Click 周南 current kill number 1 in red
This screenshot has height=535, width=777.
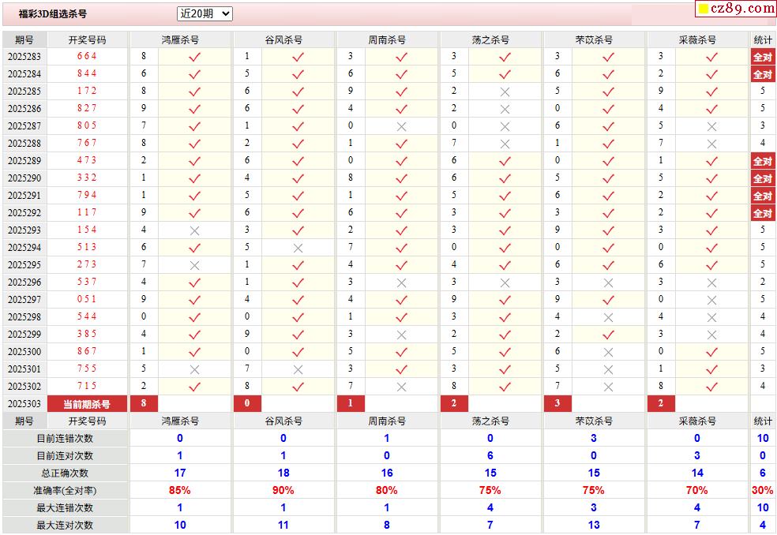tap(351, 404)
